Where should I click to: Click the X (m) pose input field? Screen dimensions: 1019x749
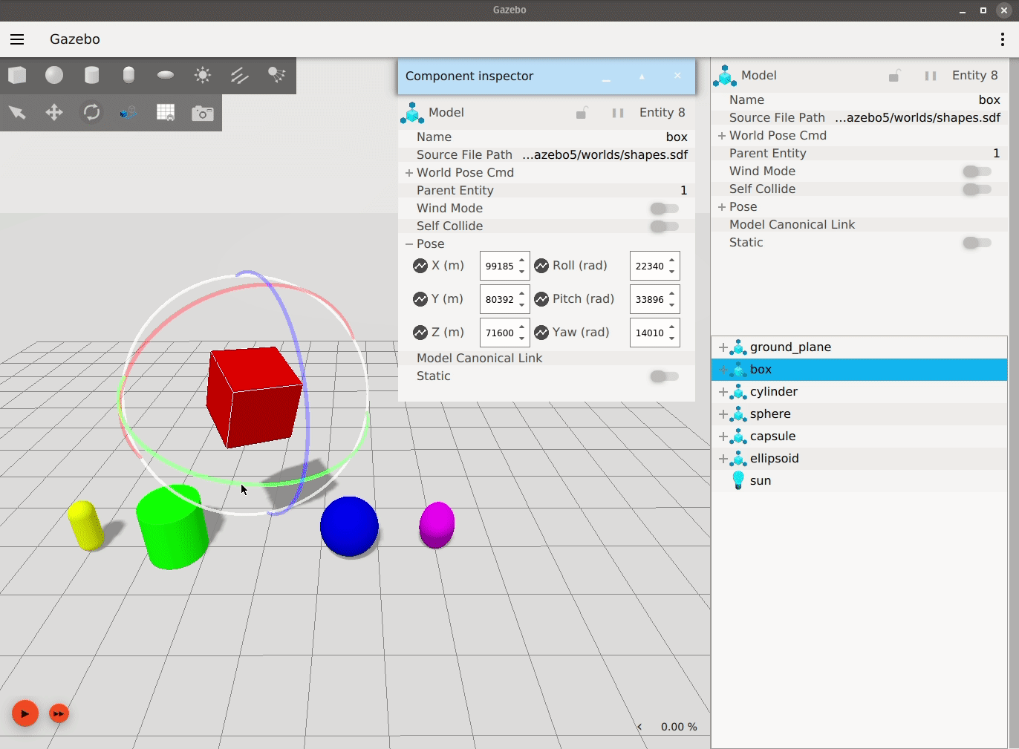pos(499,266)
